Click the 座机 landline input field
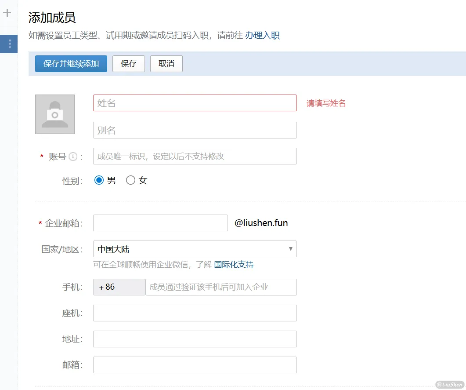Image resolution: width=466 pixels, height=390 pixels. pos(195,313)
